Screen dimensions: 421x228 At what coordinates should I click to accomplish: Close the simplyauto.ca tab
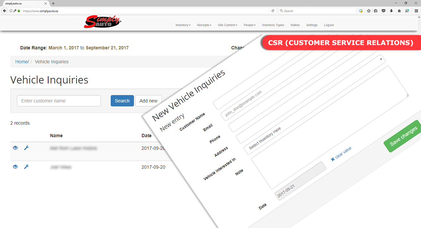[46, 3]
